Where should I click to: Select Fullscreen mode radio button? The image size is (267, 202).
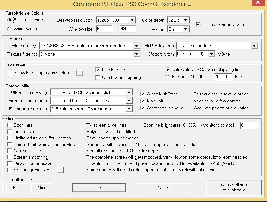point(10,20)
